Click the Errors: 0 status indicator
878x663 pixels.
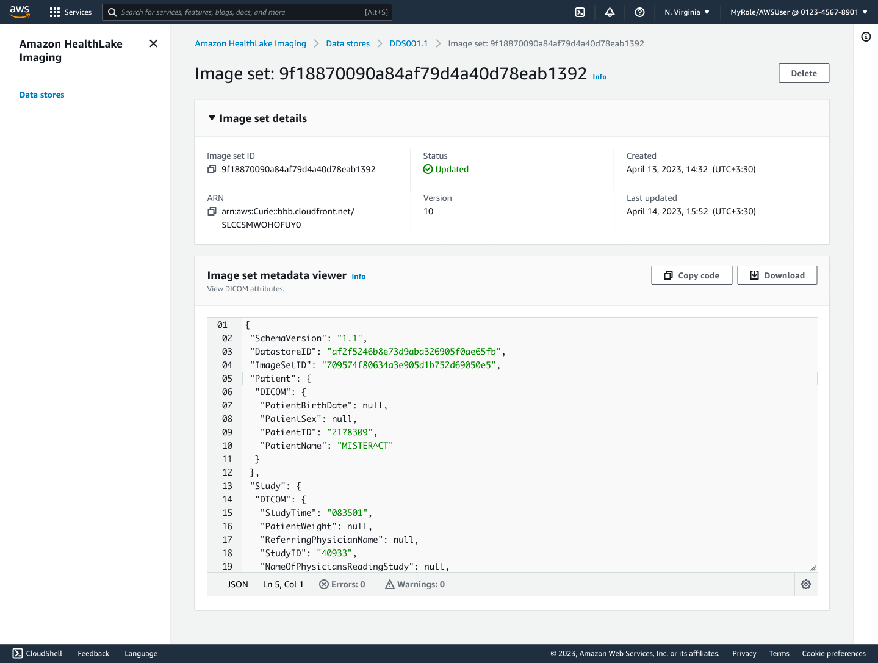point(342,584)
